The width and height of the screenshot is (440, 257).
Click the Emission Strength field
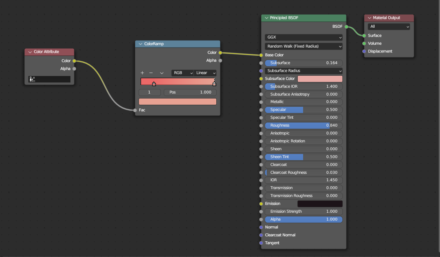tap(304, 211)
